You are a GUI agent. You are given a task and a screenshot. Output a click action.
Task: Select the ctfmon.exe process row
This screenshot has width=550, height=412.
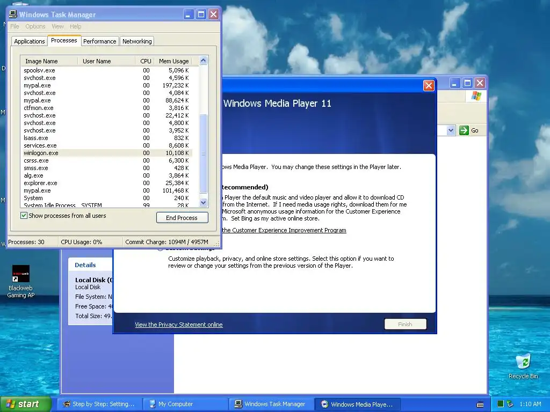click(106, 107)
